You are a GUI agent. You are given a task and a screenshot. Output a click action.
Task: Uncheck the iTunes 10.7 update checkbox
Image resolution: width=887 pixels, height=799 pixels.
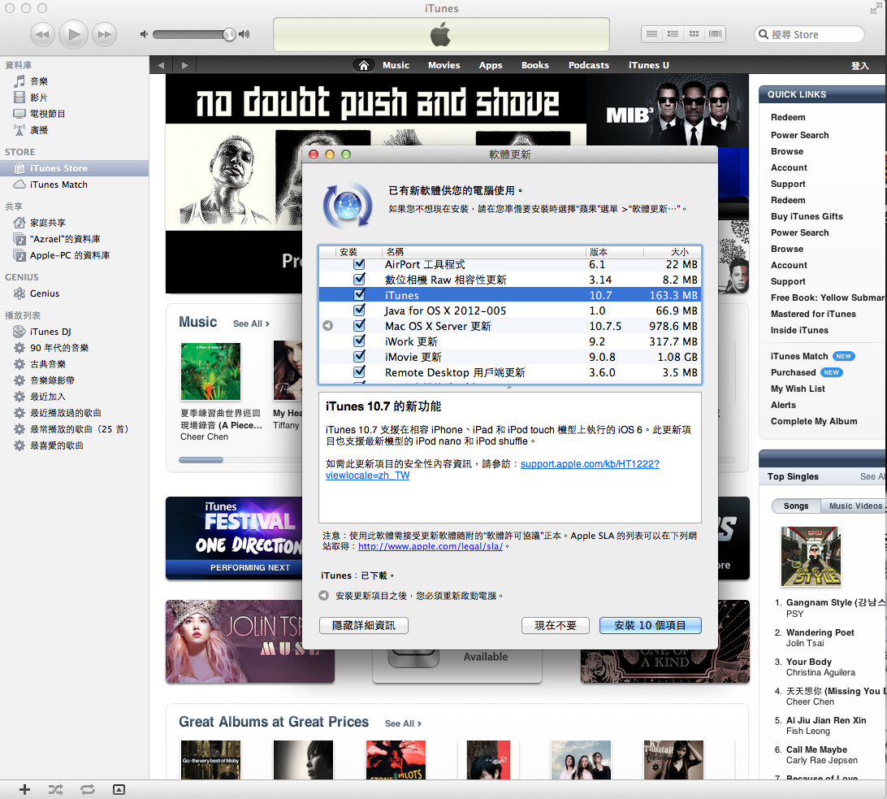pyautogui.click(x=359, y=294)
